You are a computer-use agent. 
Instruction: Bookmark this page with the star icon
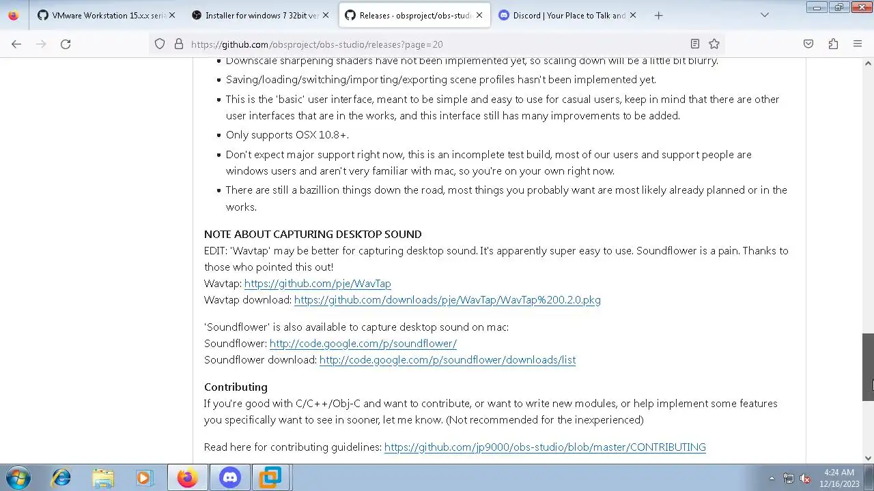pyautogui.click(x=714, y=44)
